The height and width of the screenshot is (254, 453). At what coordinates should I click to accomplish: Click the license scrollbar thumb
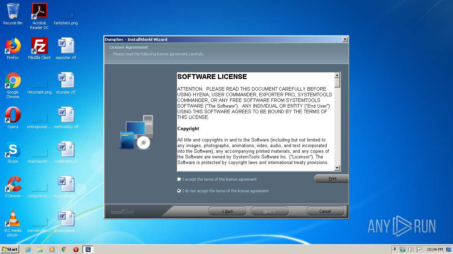point(337,83)
